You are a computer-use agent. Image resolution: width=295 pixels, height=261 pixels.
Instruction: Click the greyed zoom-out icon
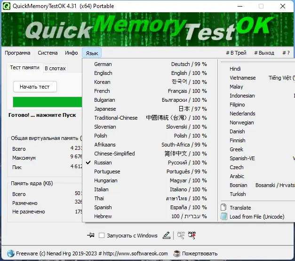tap(181, 235)
